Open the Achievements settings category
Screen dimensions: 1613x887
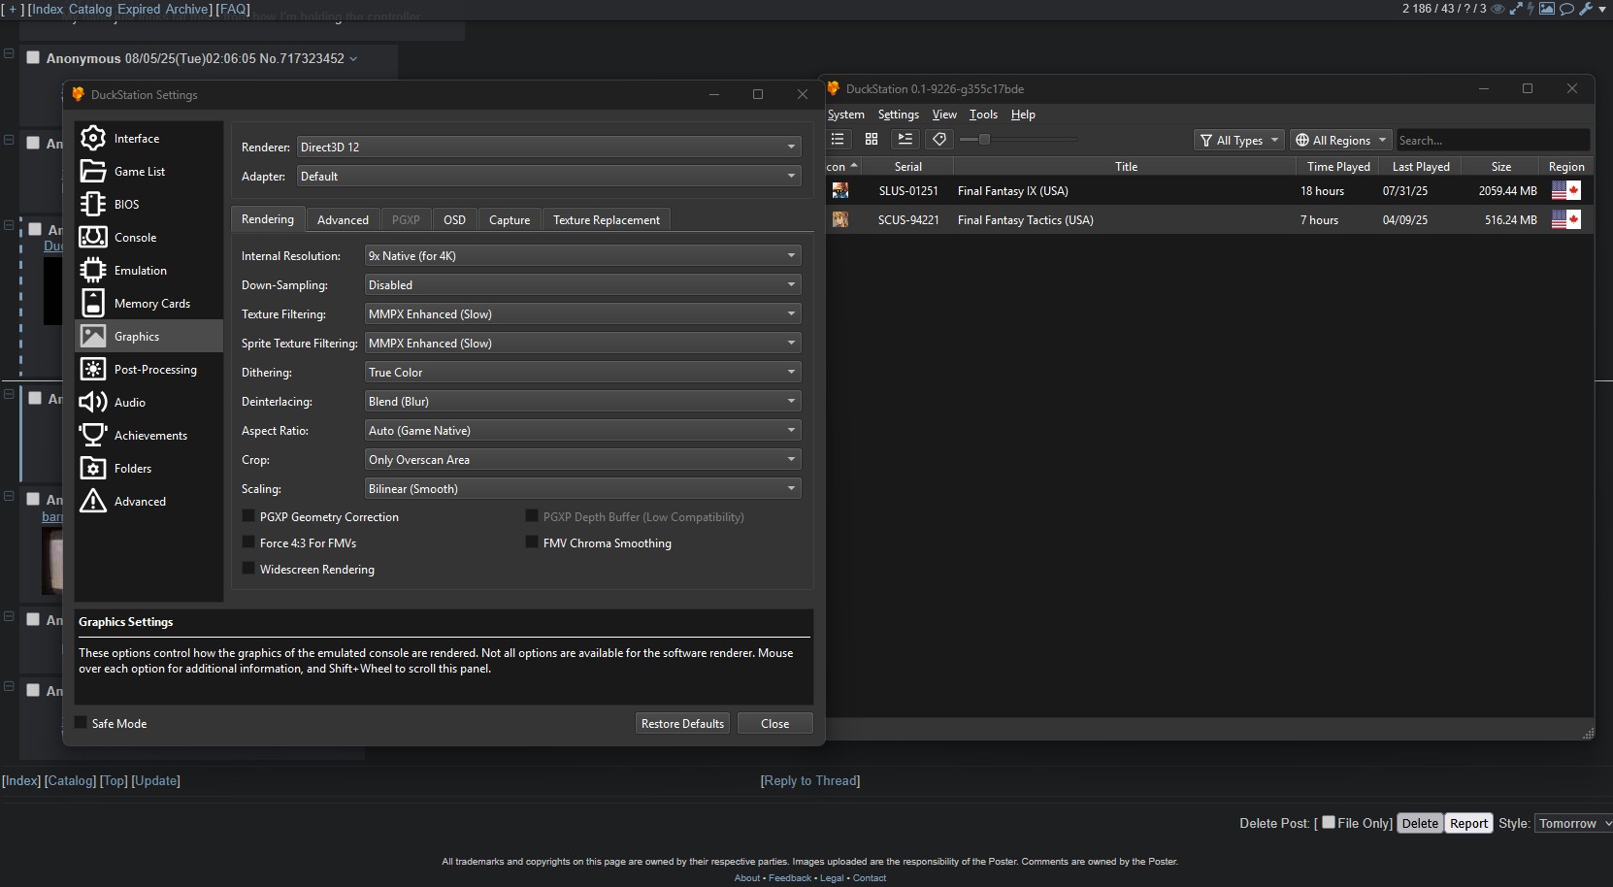[x=148, y=436]
